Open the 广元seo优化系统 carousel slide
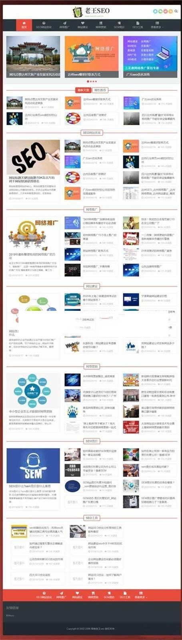 click(x=150, y=57)
